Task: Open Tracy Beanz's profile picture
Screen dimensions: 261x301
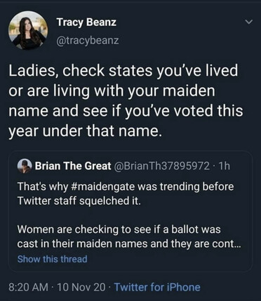Action: [x=28, y=31]
